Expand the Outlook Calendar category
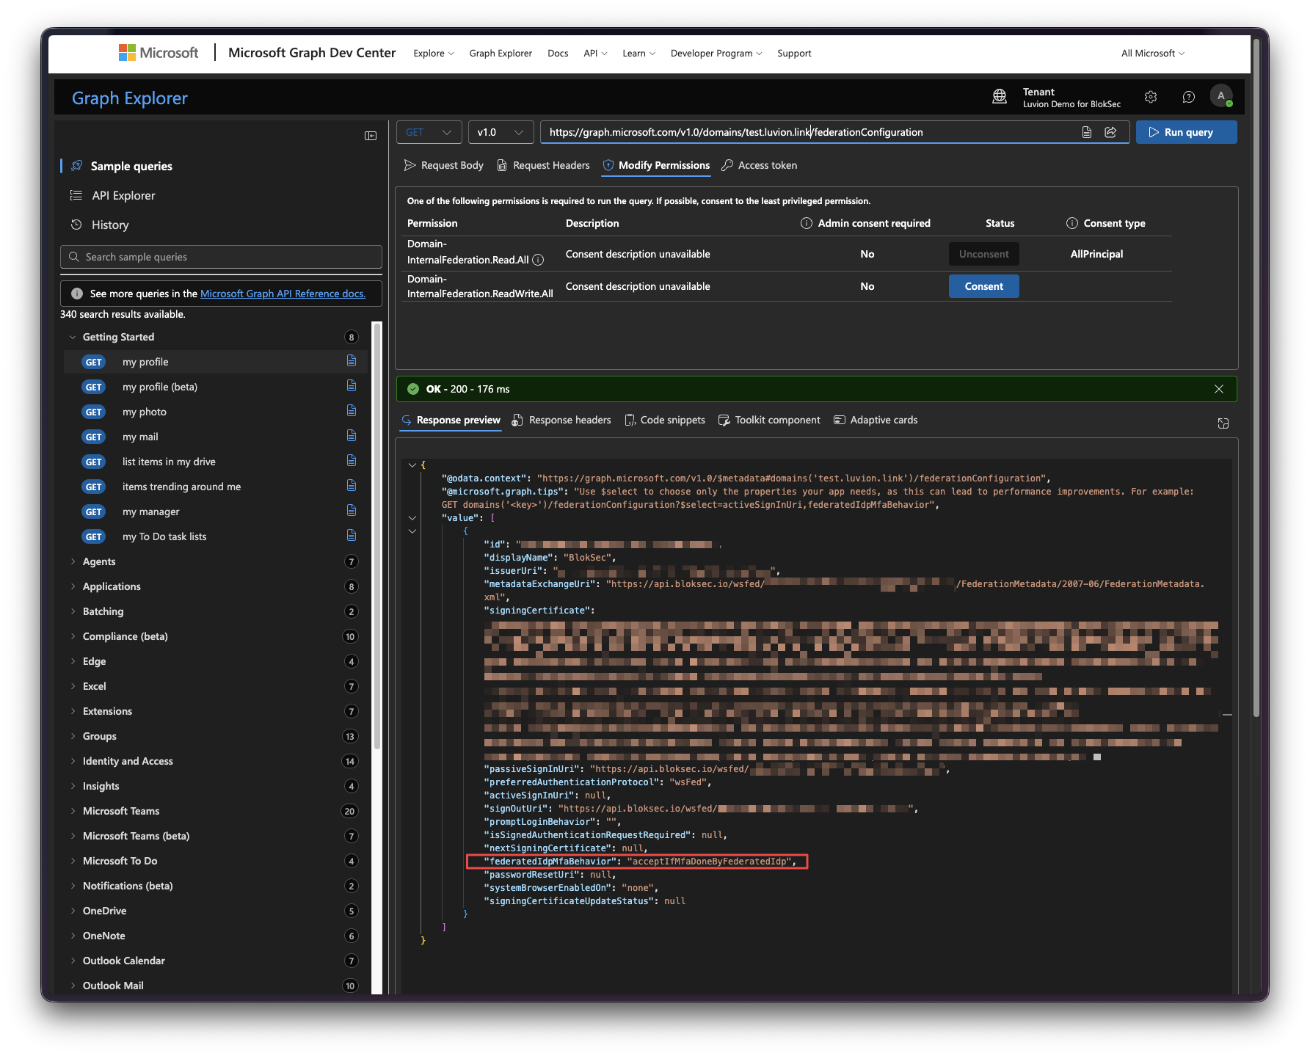 73,961
